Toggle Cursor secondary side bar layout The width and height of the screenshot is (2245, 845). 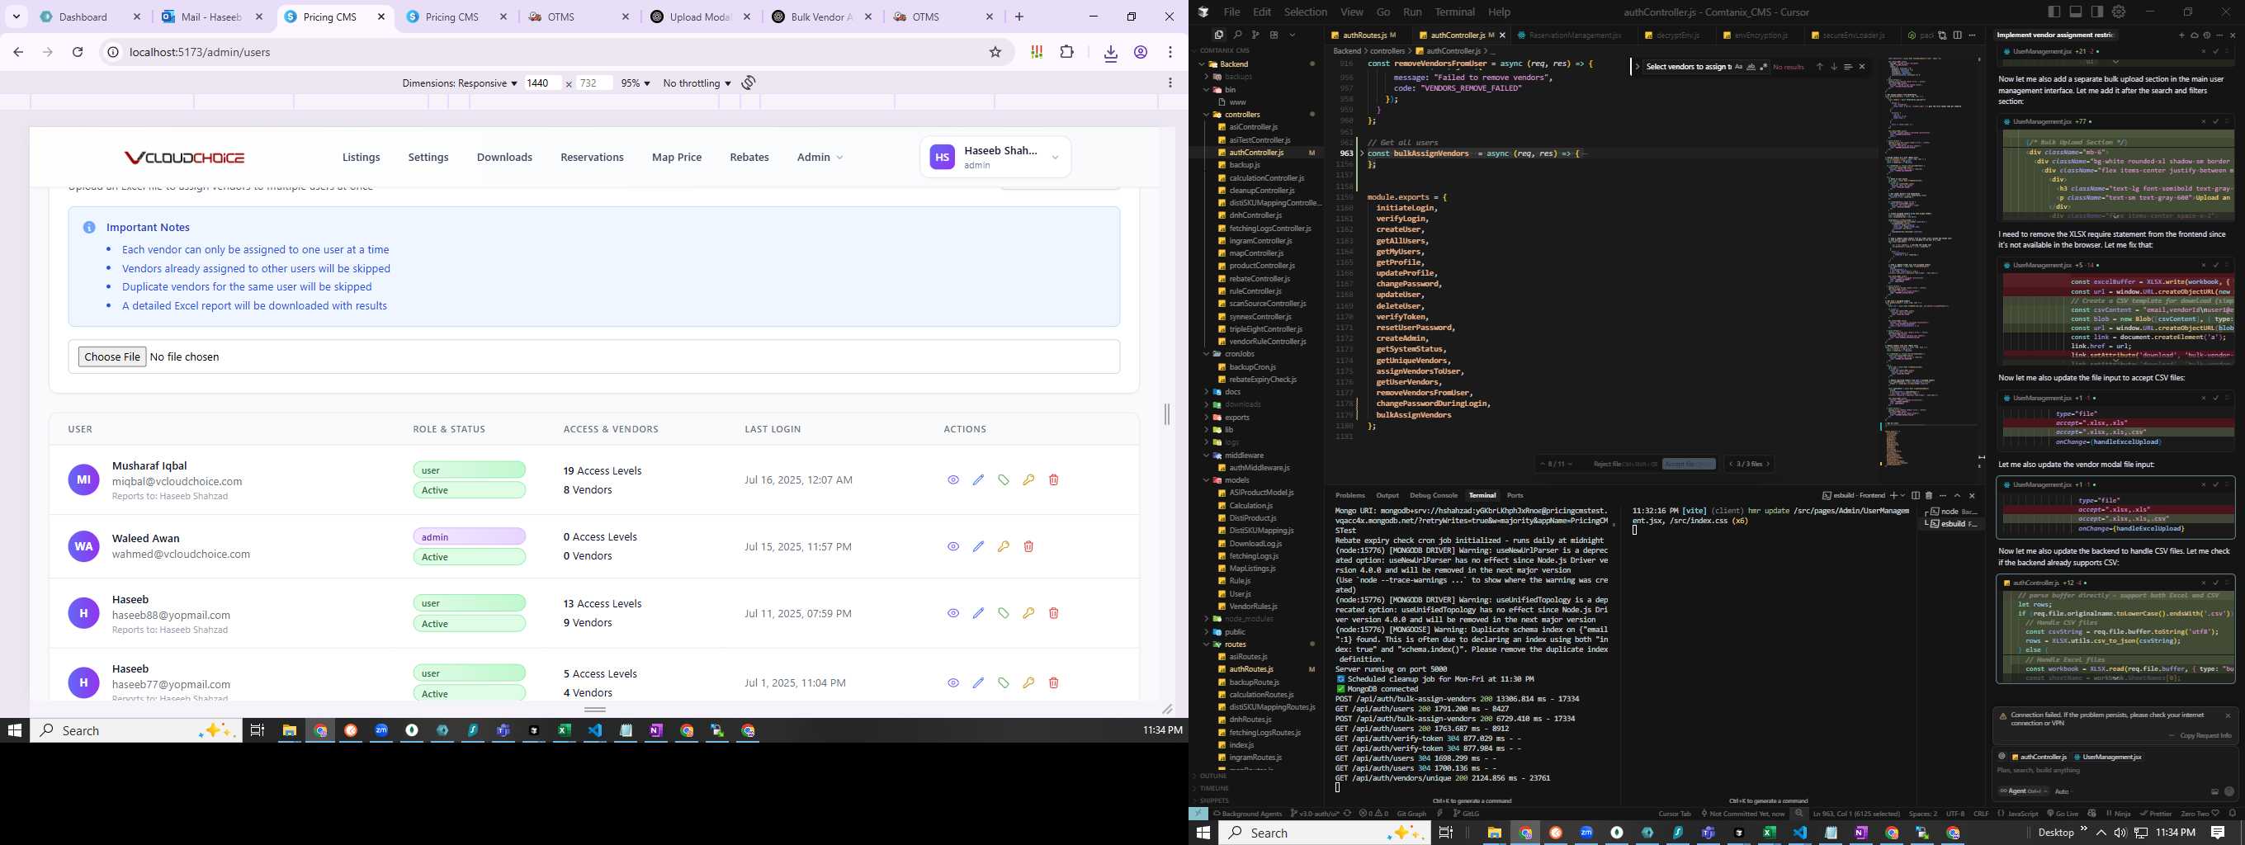coord(2096,12)
